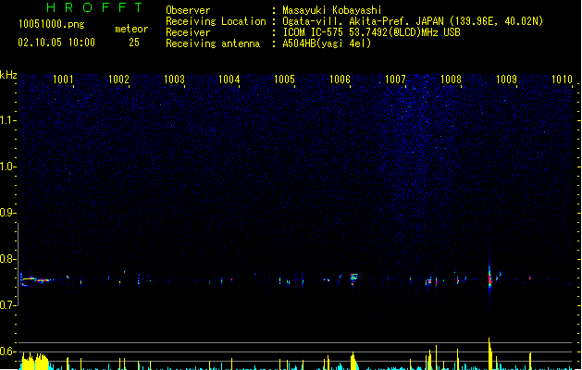Click time marker 1010

pos(562,80)
